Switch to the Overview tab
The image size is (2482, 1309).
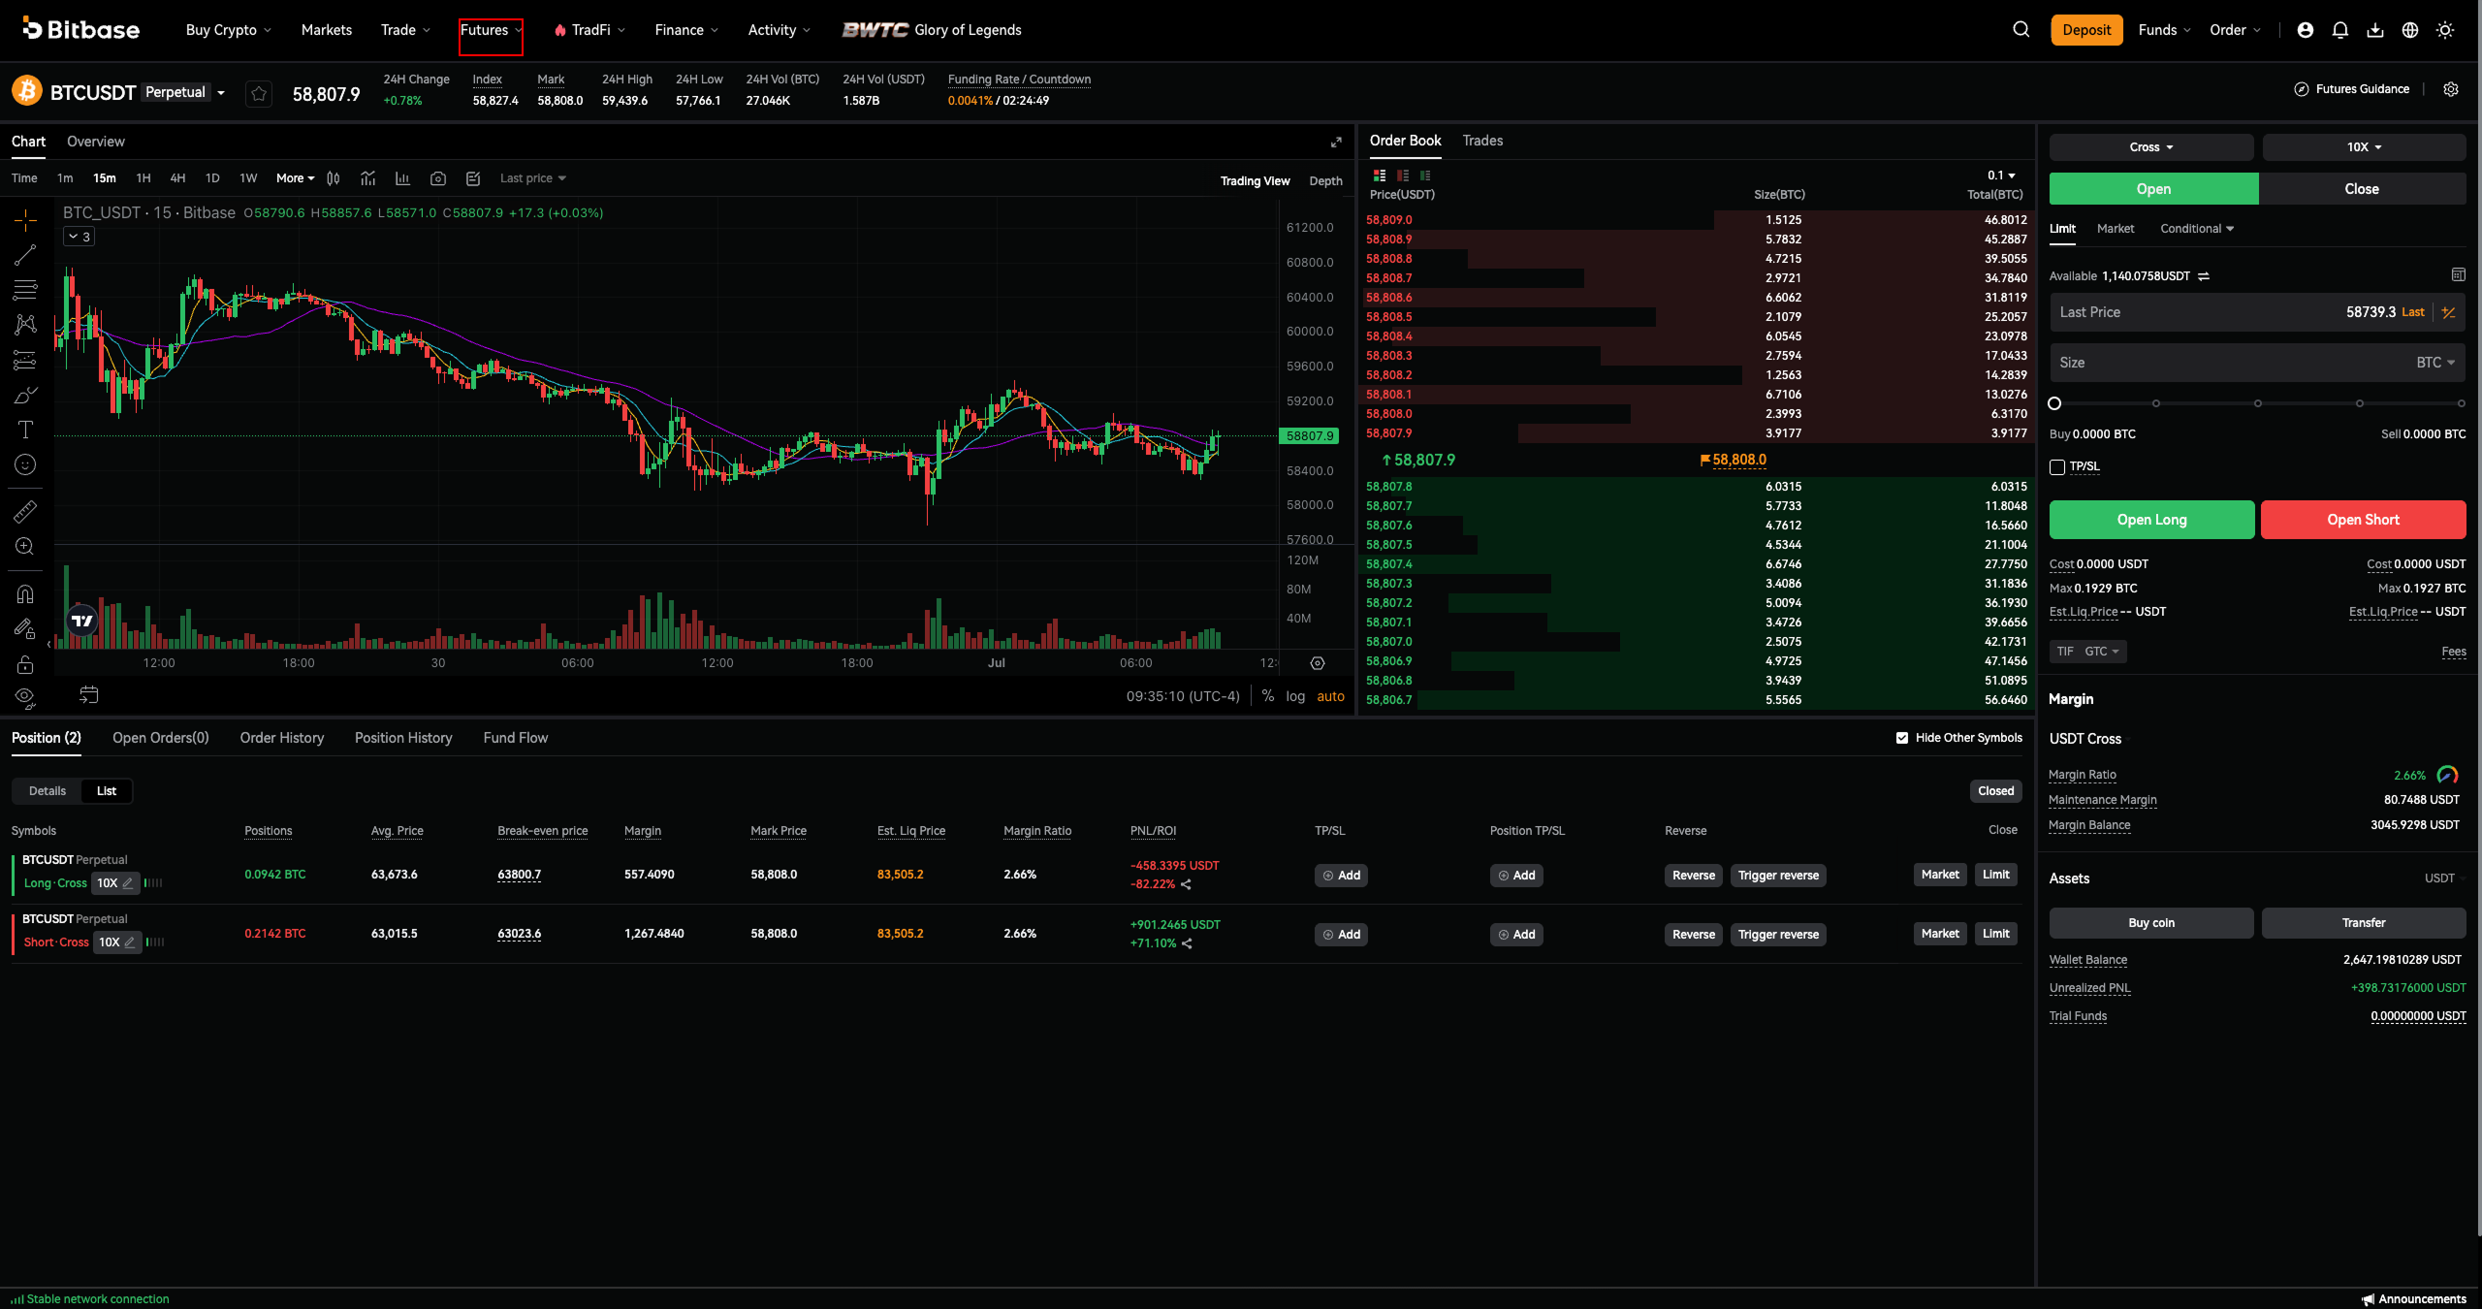[95, 142]
